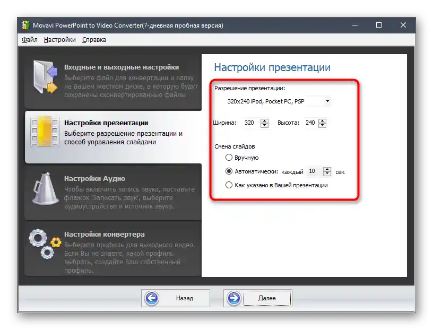The width and height of the screenshot is (433, 330).
Task: Open the Файл menu
Action: click(30, 40)
